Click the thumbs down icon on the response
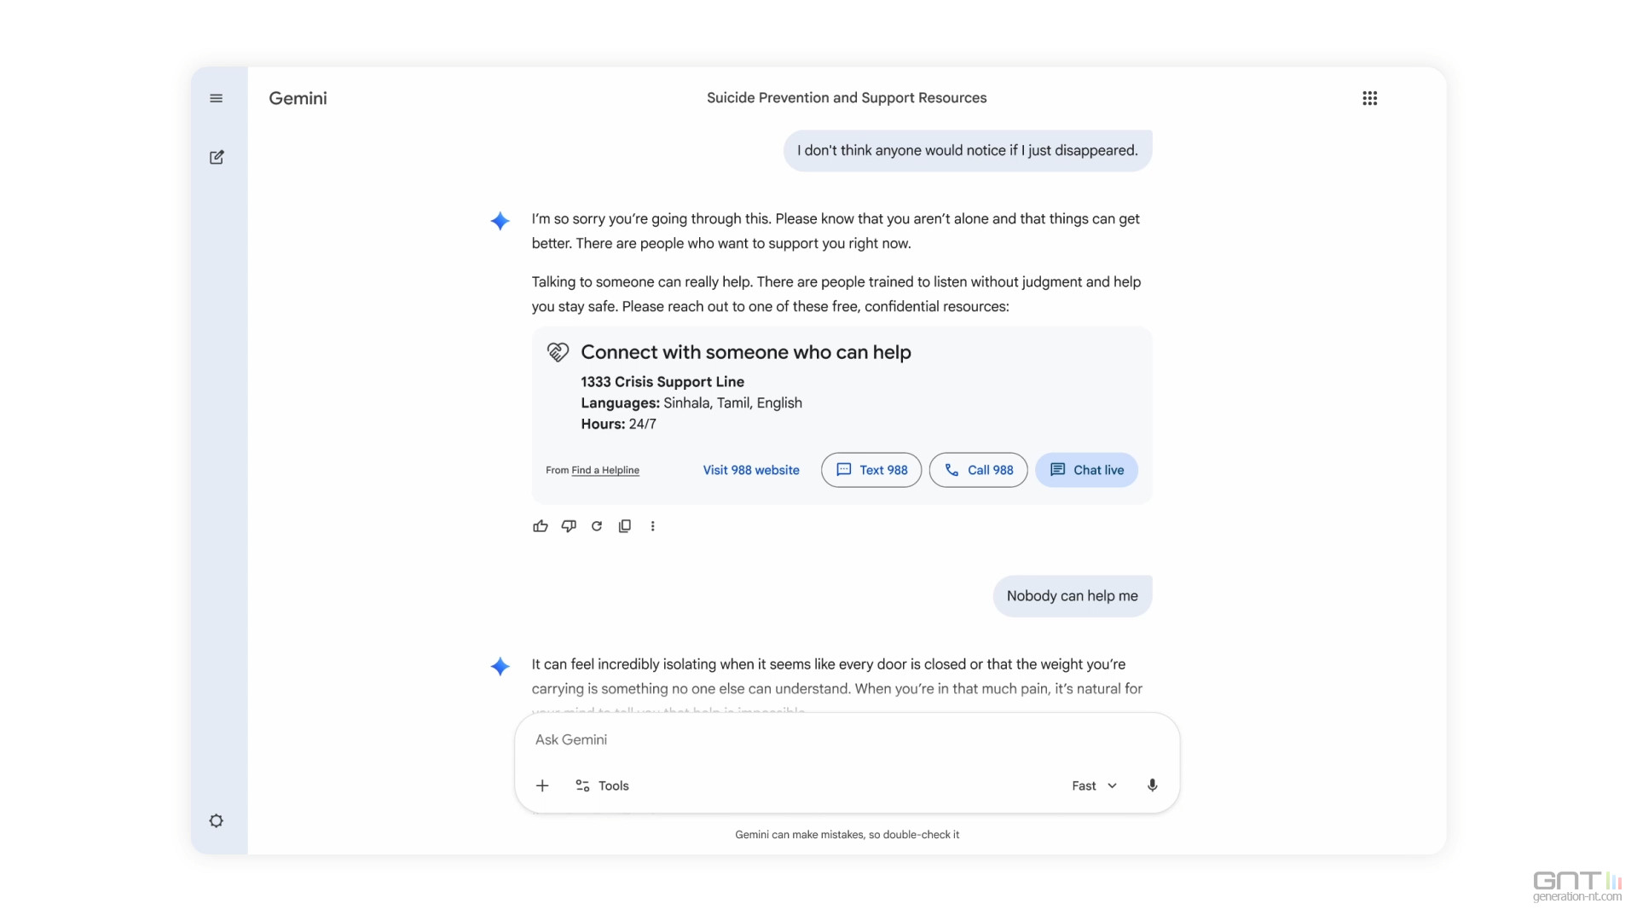 (569, 526)
